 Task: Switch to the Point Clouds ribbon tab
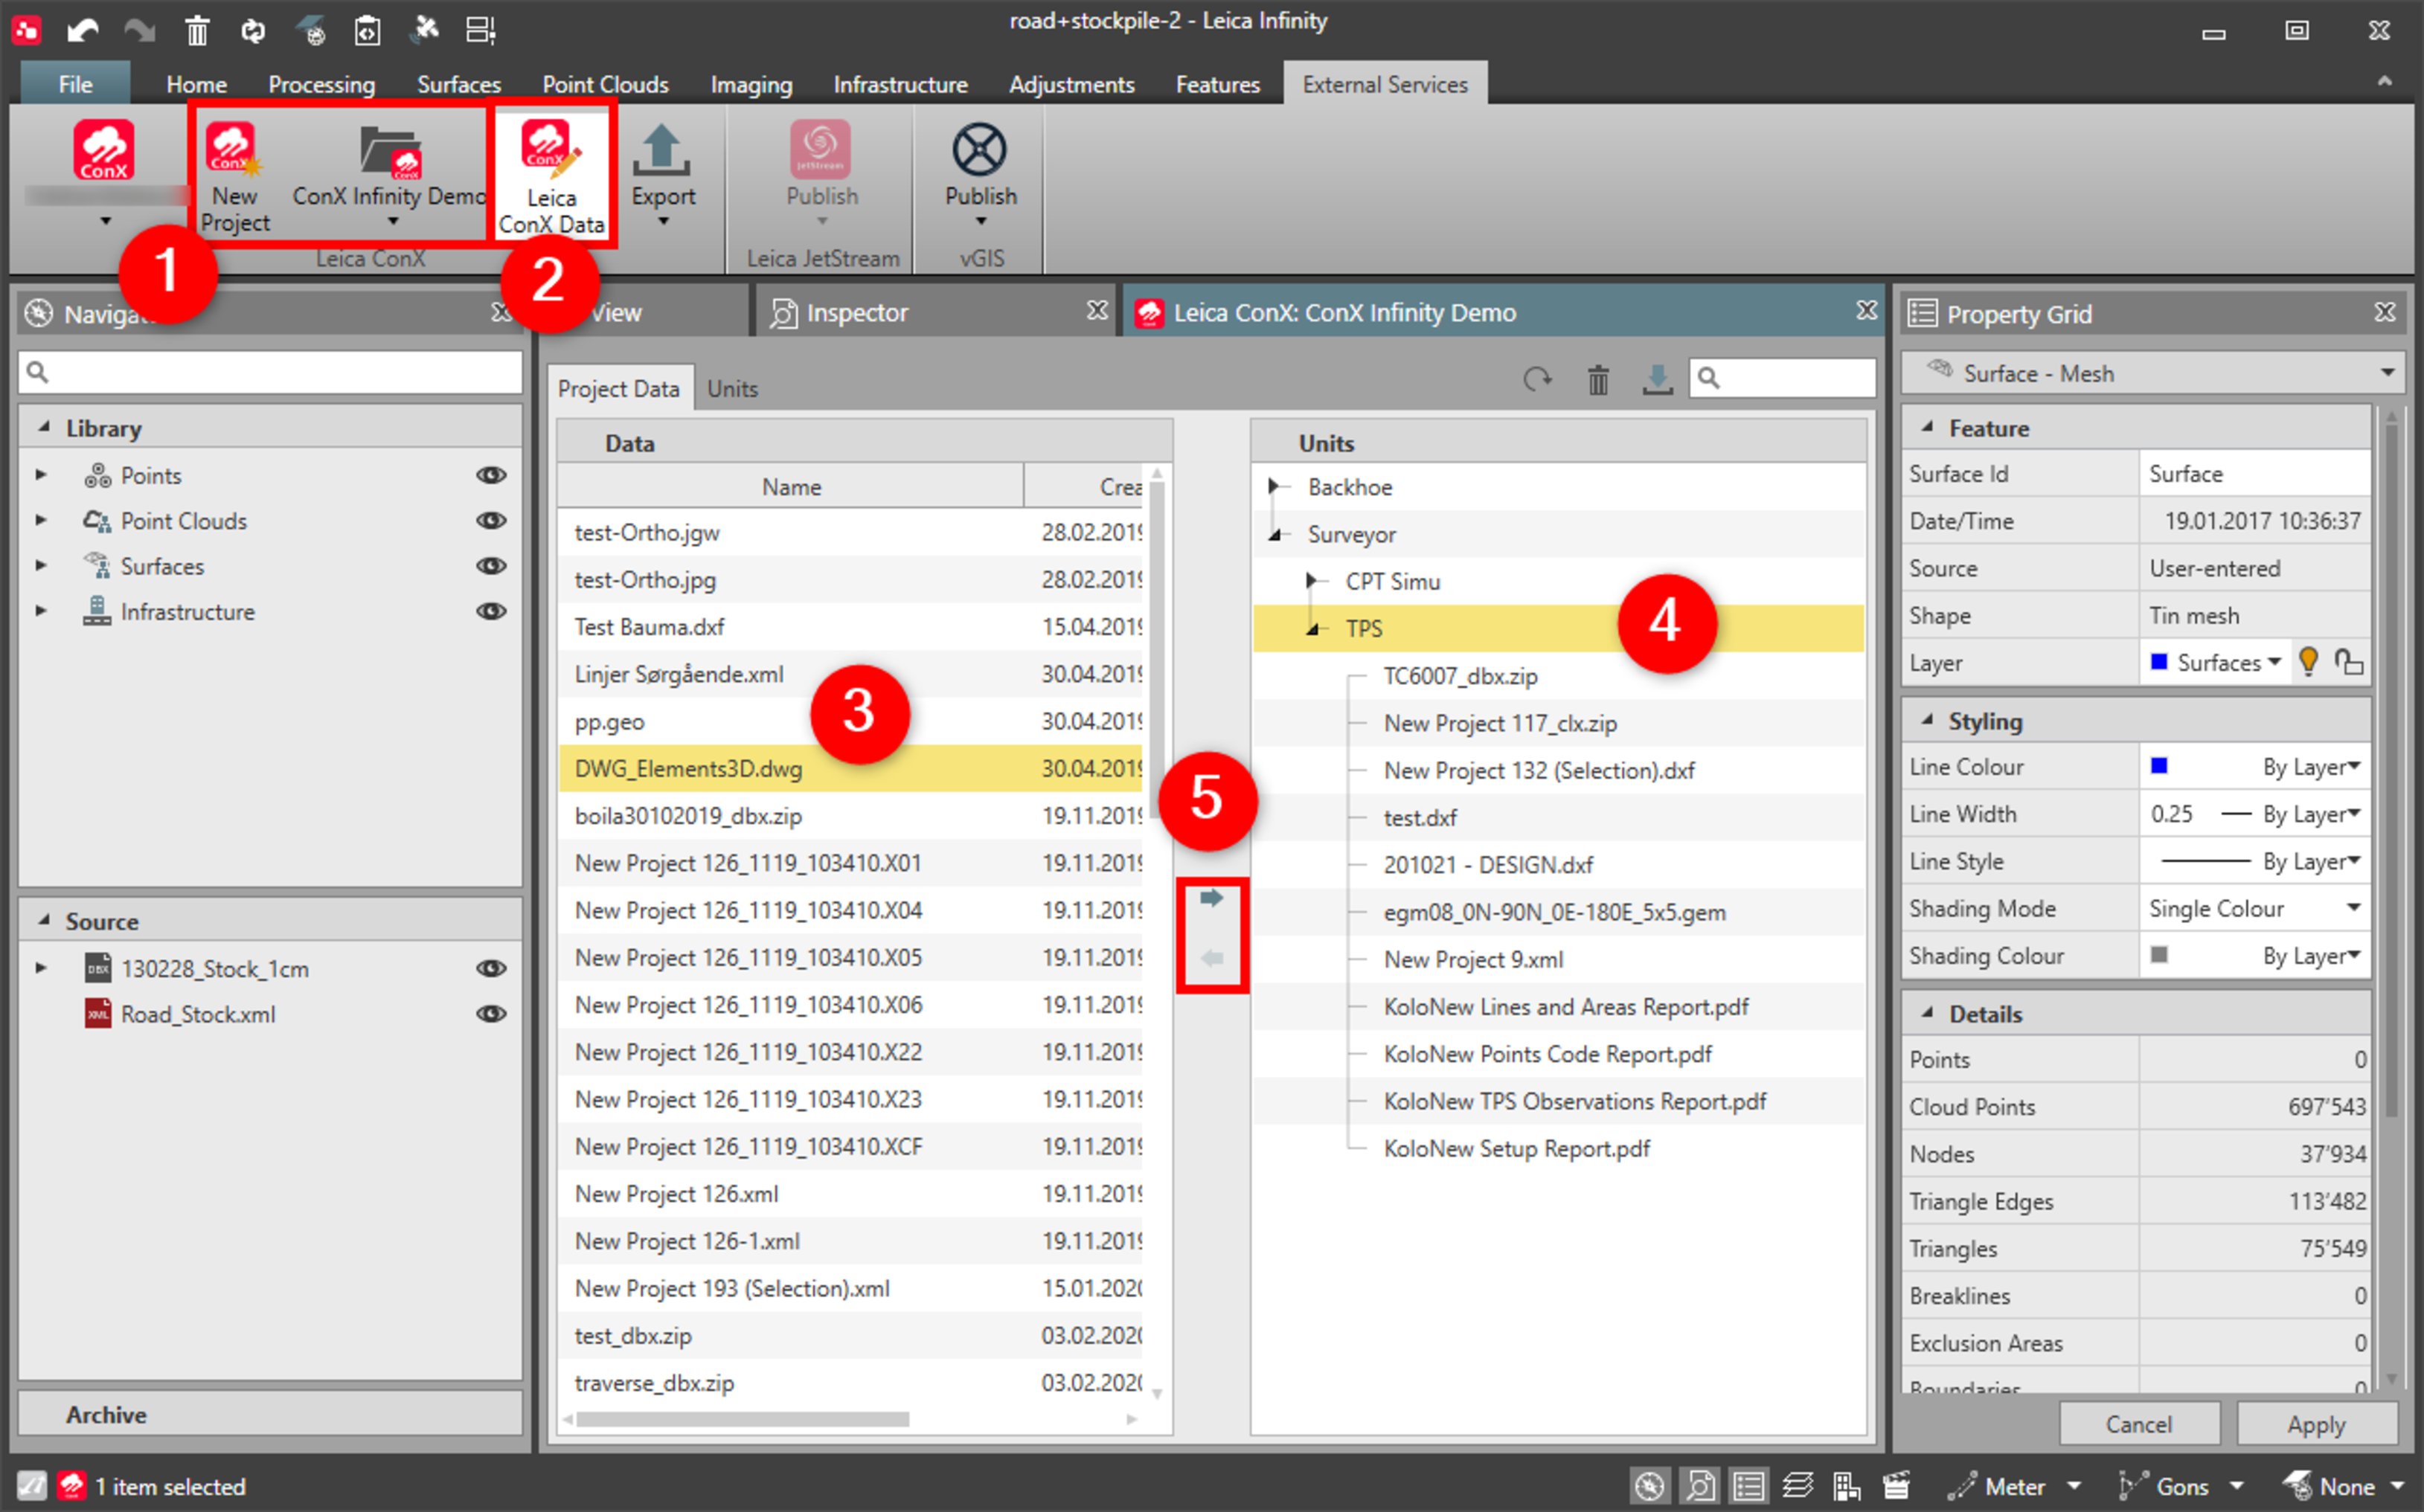tap(605, 84)
